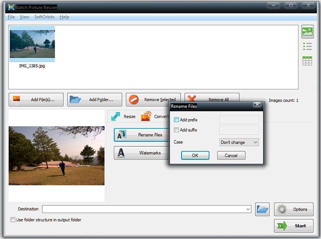
Task: Click Add File(s) button
Action: (36, 99)
